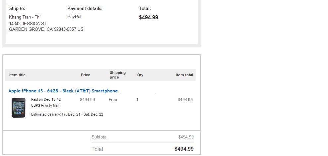Click the 14342 JESSICA ST address line
The image size is (328, 156).
coord(28,24)
